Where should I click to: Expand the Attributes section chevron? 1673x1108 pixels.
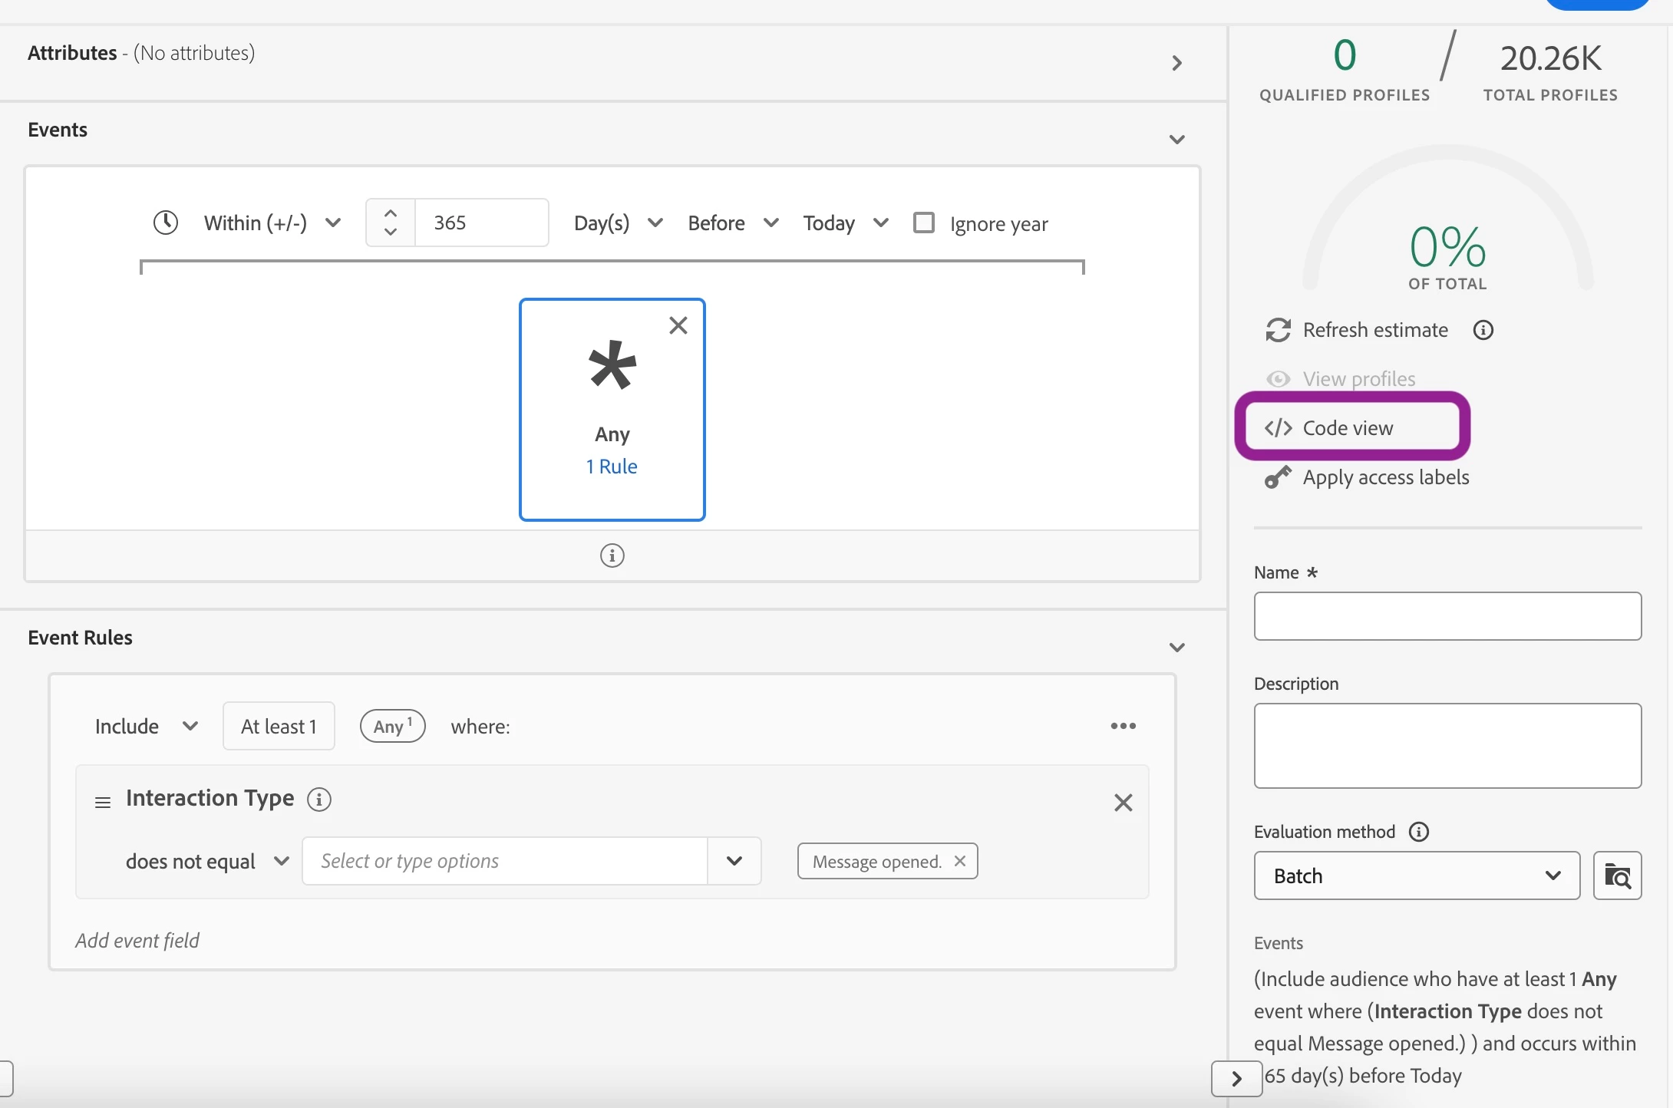1176,63
